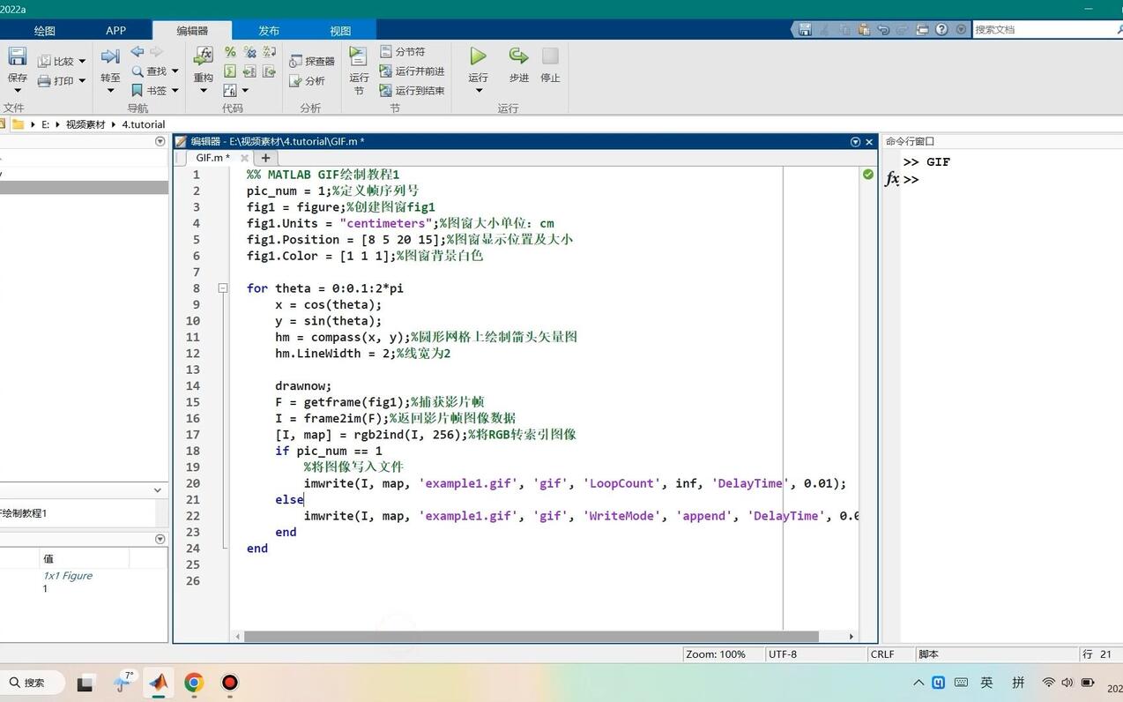The height and width of the screenshot is (702, 1123).
Task: Click the decrease indent icon
Action: coord(269,71)
